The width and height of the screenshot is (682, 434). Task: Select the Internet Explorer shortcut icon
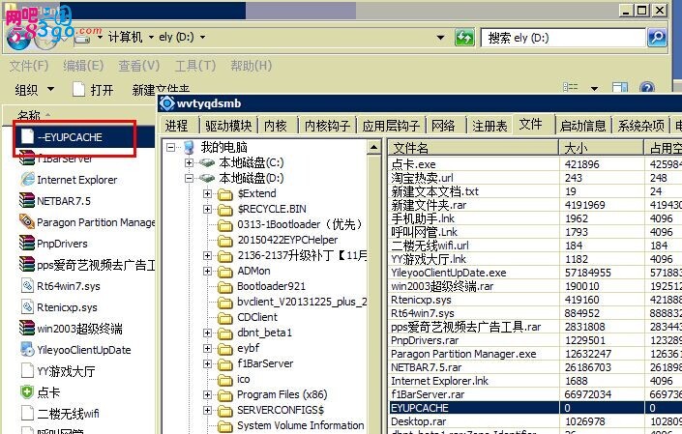27,179
